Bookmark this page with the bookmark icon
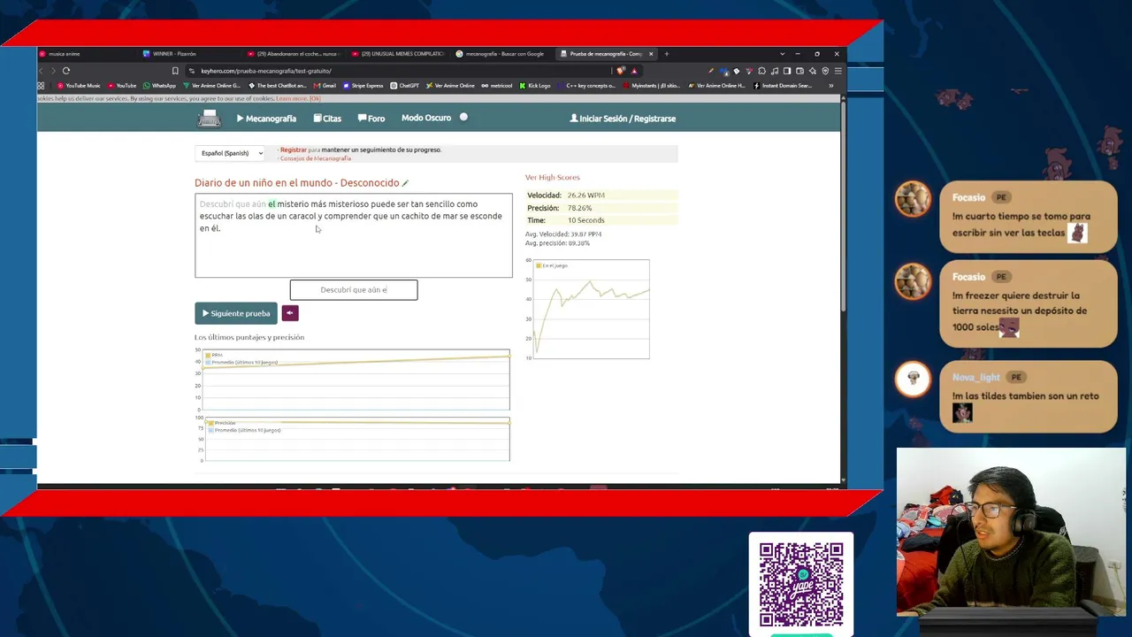The width and height of the screenshot is (1132, 637). (x=175, y=71)
